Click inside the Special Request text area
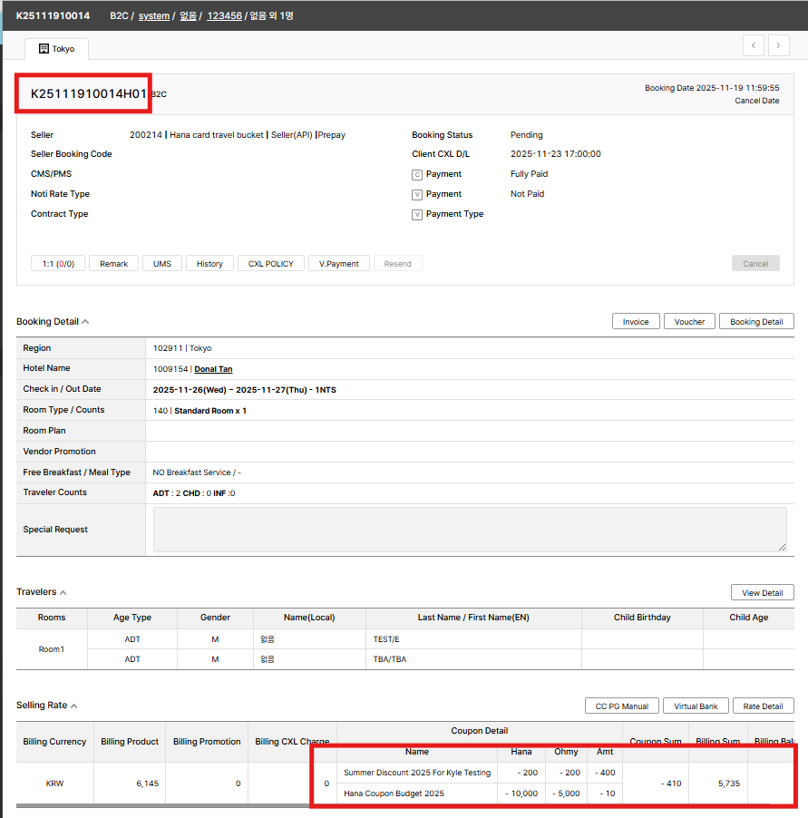The height and width of the screenshot is (818, 808). (469, 530)
